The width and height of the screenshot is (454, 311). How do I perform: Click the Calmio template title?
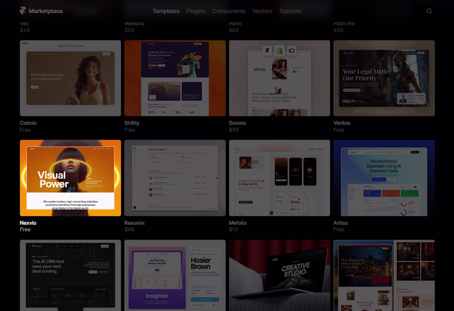28,123
